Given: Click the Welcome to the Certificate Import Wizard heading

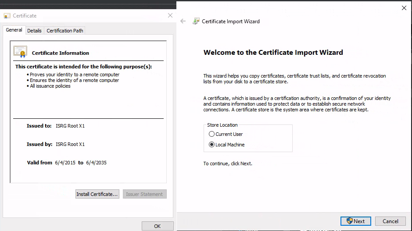Looking at the screenshot, I should pyautogui.click(x=273, y=53).
